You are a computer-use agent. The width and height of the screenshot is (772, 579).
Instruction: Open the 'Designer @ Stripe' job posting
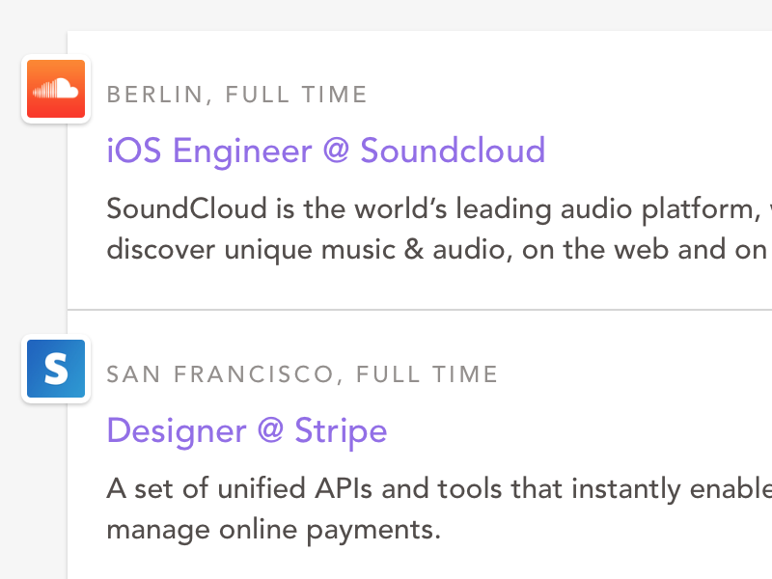(x=246, y=430)
